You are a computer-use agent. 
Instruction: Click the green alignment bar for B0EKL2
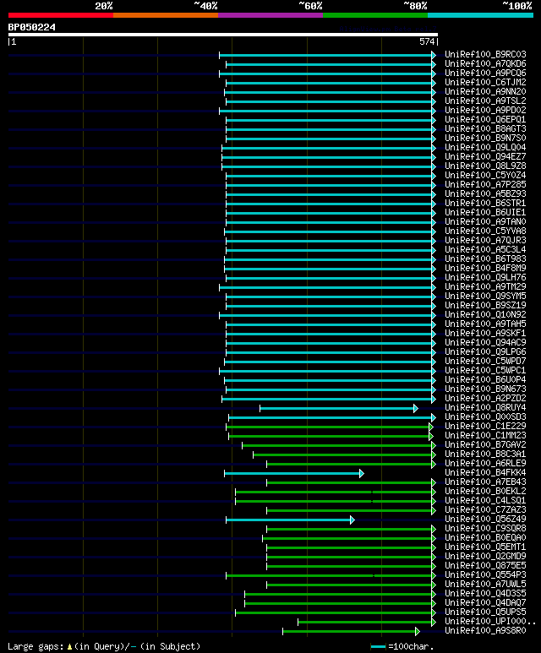pyautogui.click(x=335, y=492)
